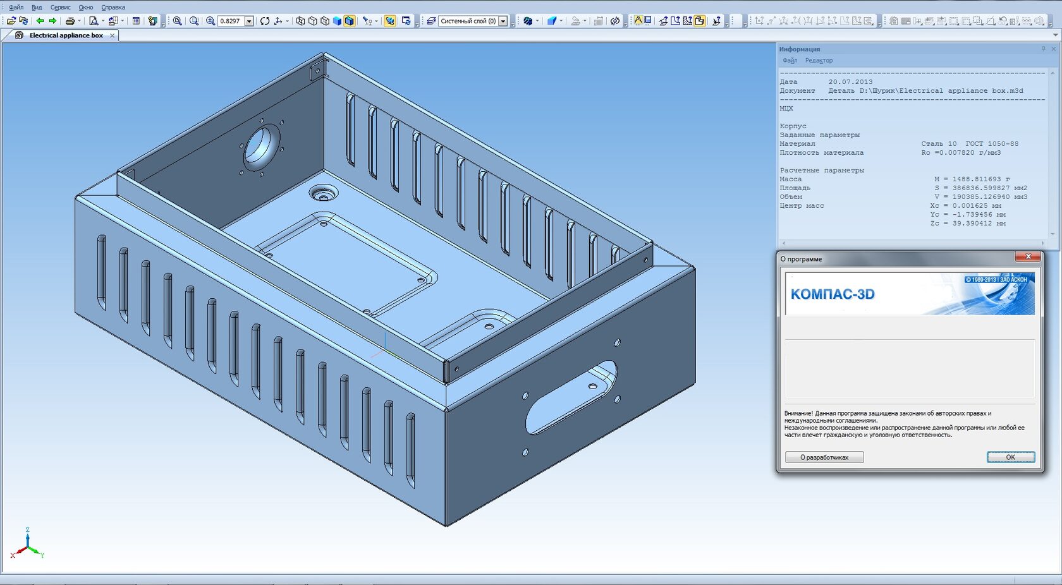Click the Информация panel horizontal scrollbar
This screenshot has width=1062, height=585.
pyautogui.click(x=912, y=243)
